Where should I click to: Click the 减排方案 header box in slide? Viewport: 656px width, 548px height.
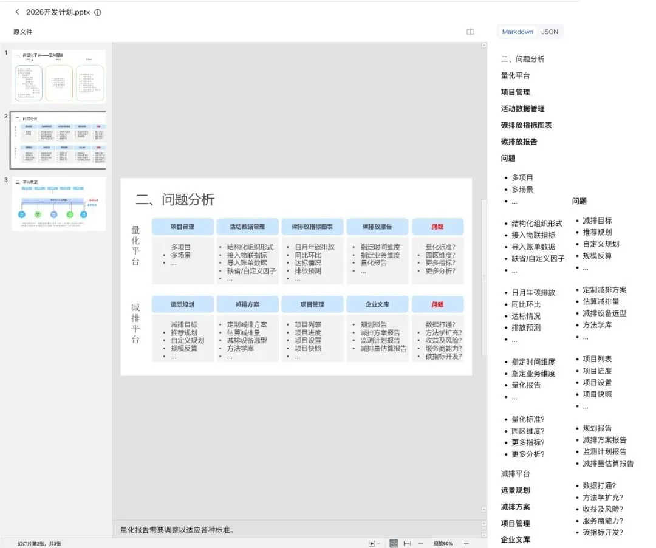[247, 304]
